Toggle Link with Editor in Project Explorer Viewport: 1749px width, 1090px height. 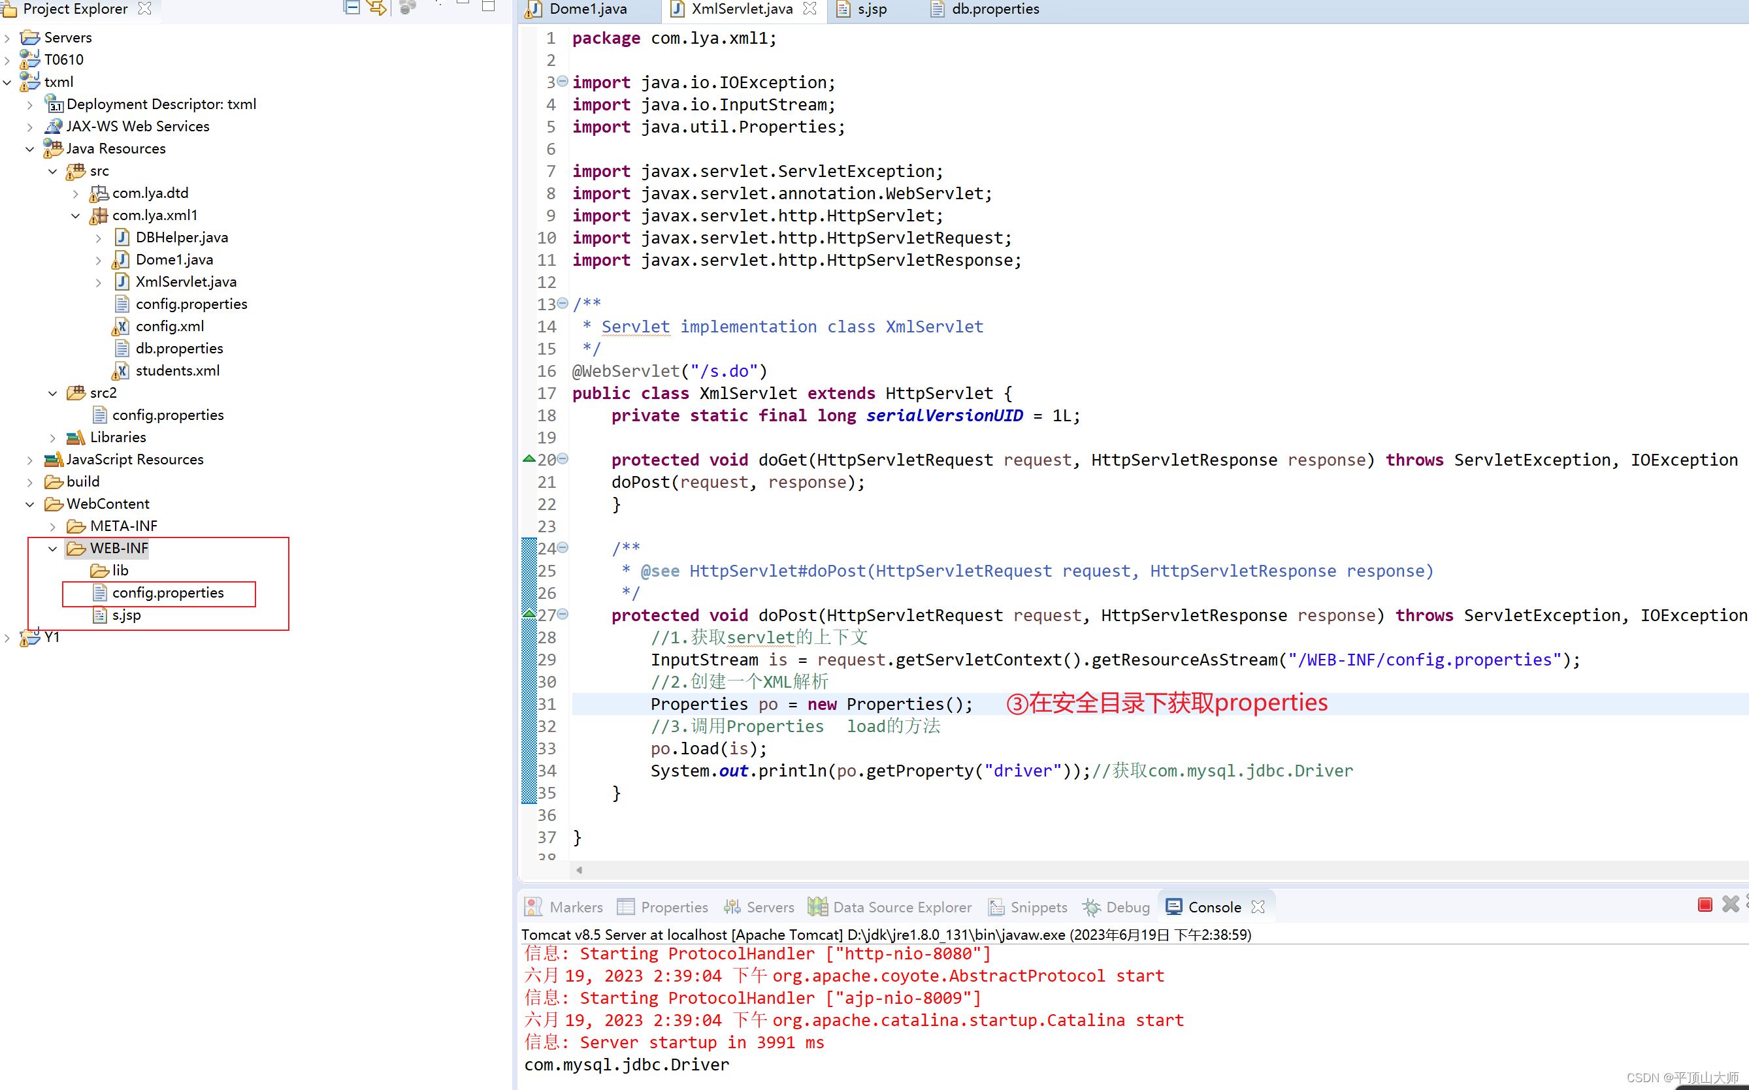click(x=377, y=8)
